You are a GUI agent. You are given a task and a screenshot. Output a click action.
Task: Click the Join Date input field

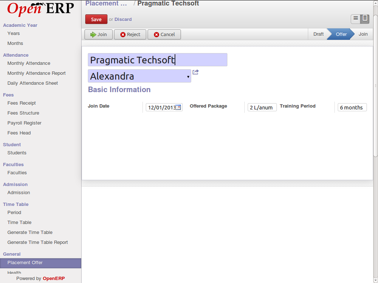click(164, 107)
